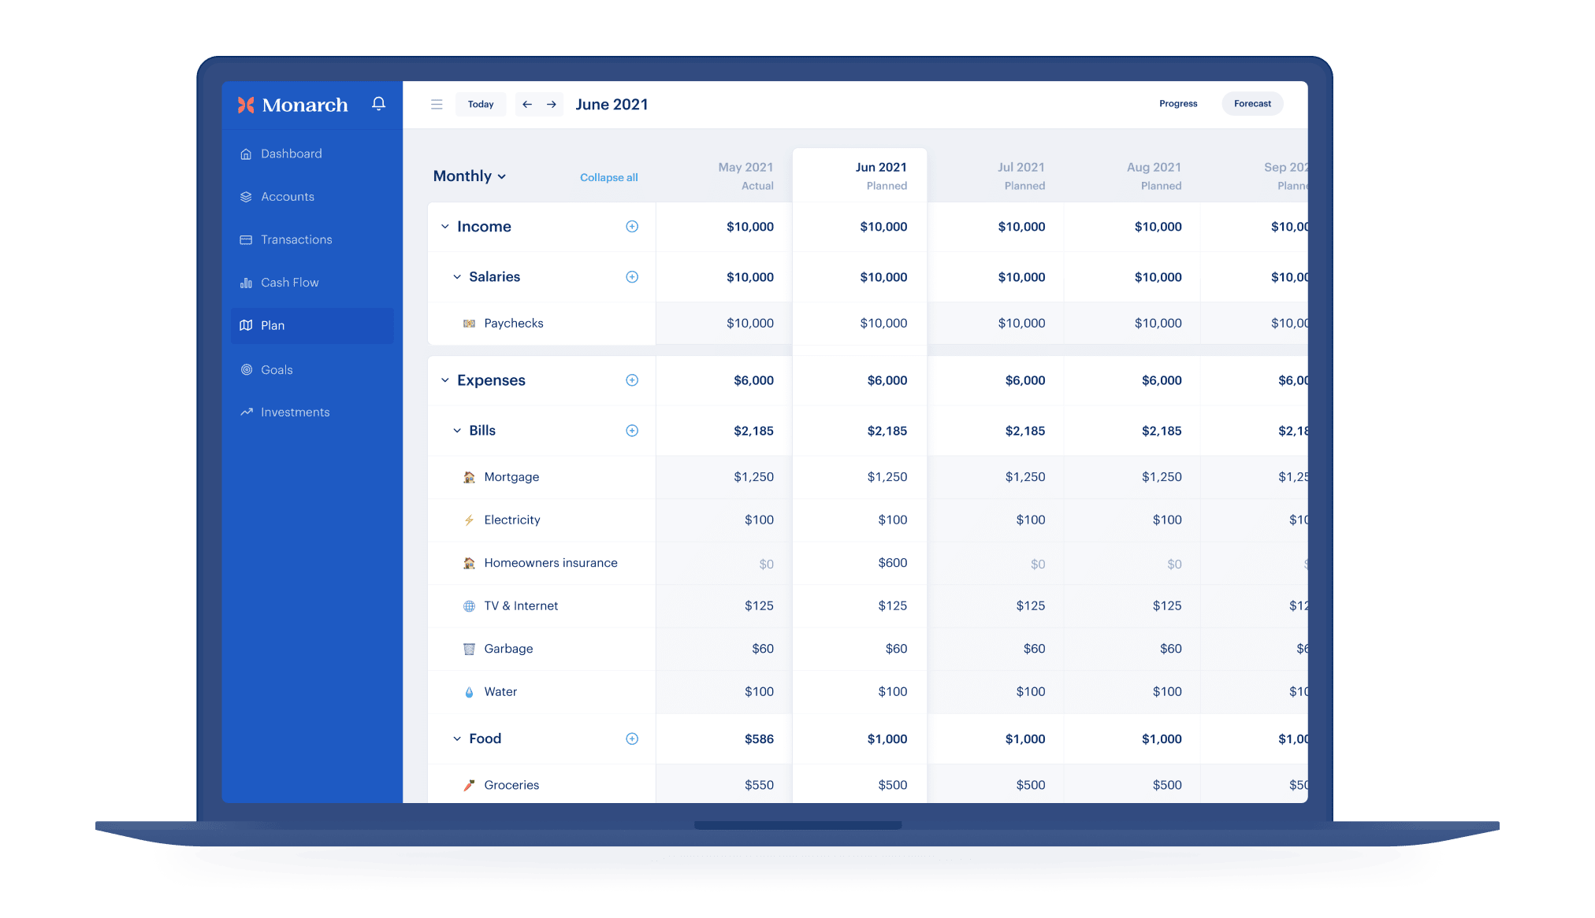Collapse the Bills group

457,431
